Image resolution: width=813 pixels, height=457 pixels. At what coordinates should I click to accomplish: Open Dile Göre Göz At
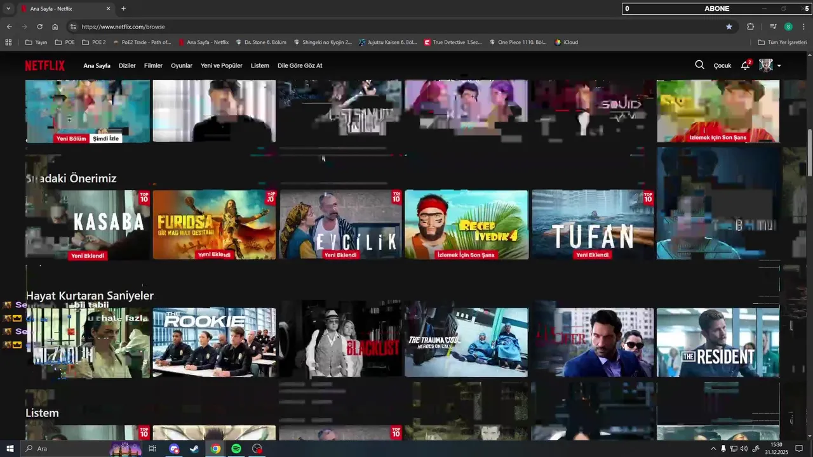(300, 65)
